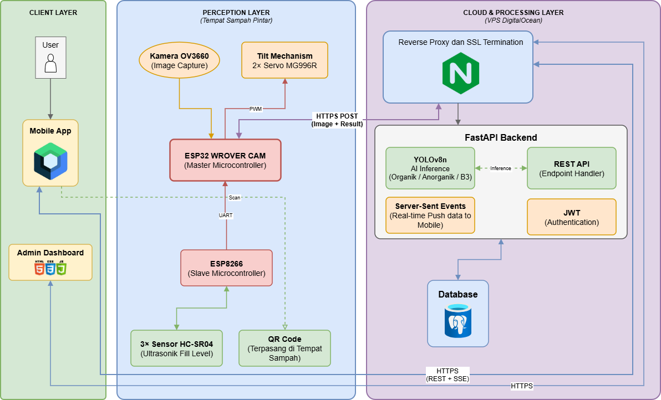Viewport: 661px width, 400px height.
Task: Select the green NGINX hexagon logo
Action: coord(460,73)
